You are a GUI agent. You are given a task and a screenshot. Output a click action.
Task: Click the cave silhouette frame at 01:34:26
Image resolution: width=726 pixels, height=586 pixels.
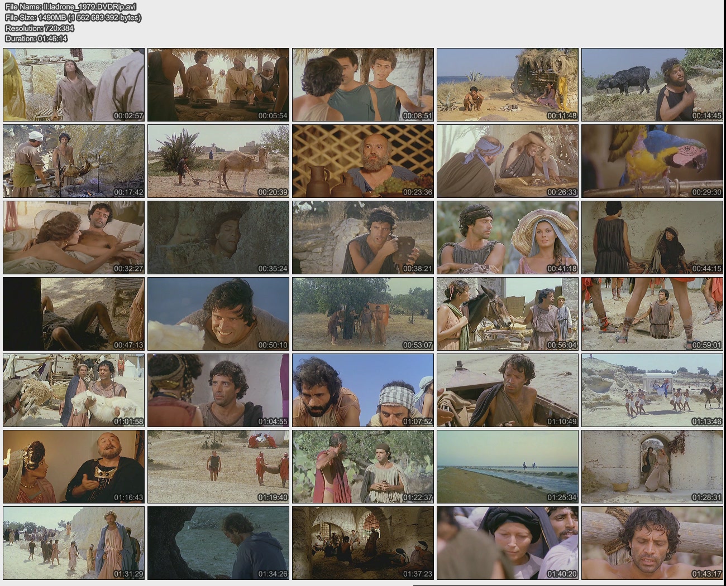pyautogui.click(x=218, y=543)
